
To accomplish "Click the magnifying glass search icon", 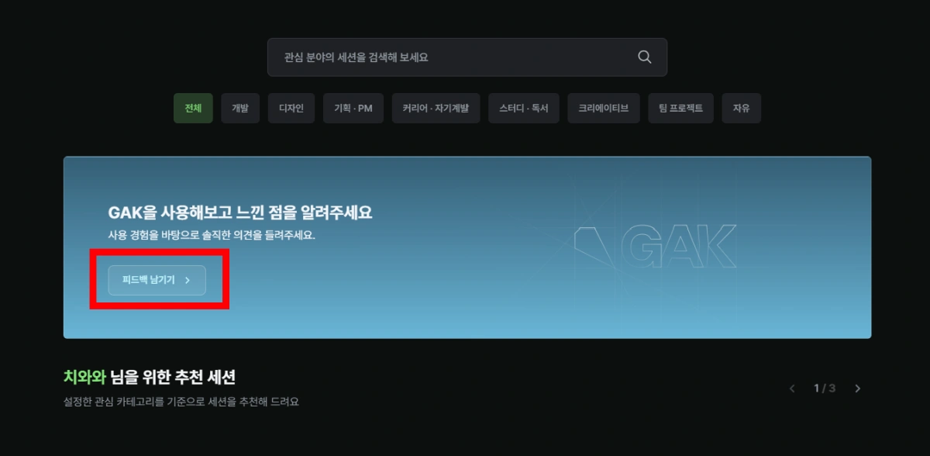I will 644,57.
